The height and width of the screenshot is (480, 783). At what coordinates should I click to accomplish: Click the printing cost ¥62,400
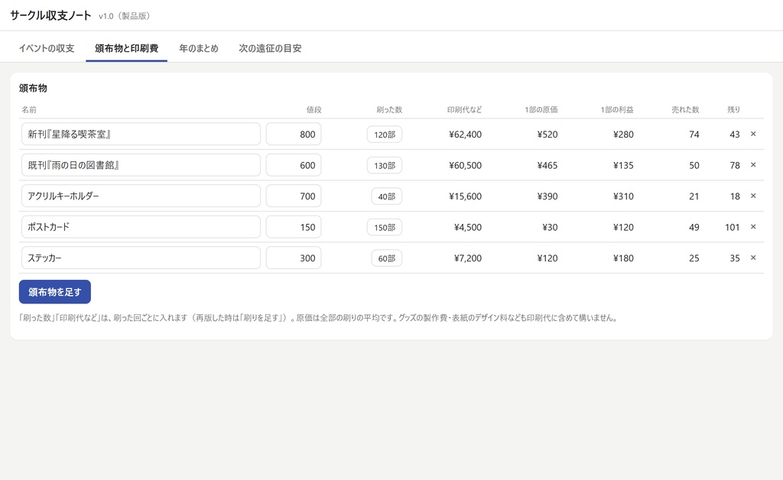(x=466, y=135)
